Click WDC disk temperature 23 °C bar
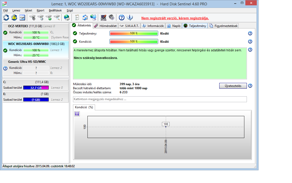 (36, 55)
